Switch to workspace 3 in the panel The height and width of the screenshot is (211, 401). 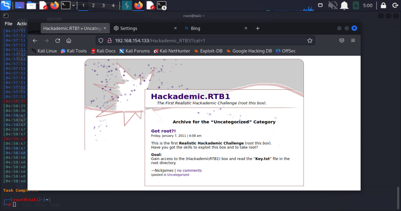click(x=103, y=5)
